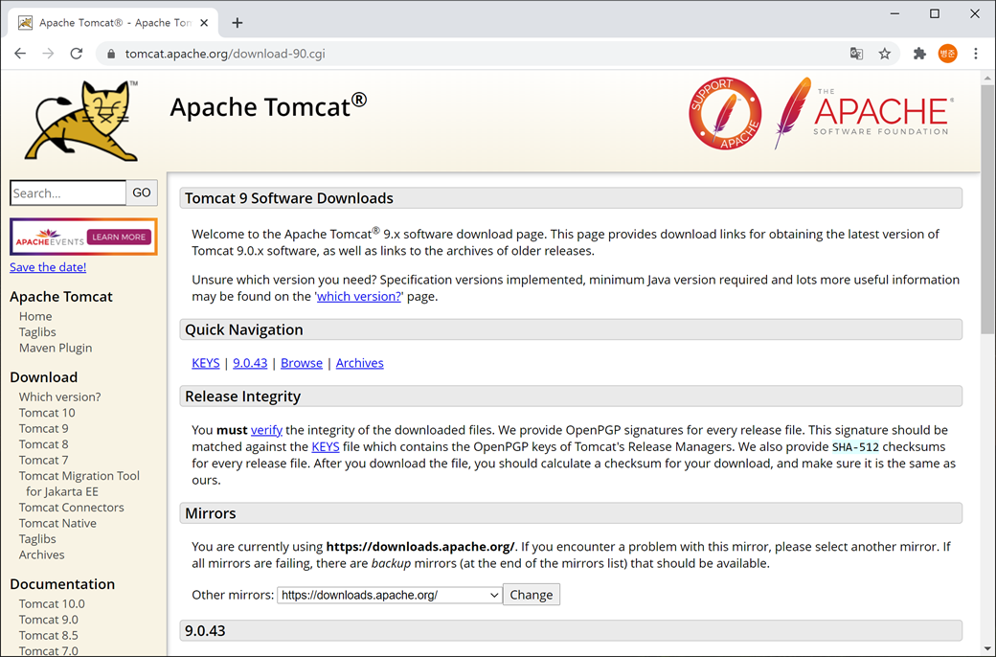Click the Tomcat cat logo
The height and width of the screenshot is (657, 996).
(81, 120)
